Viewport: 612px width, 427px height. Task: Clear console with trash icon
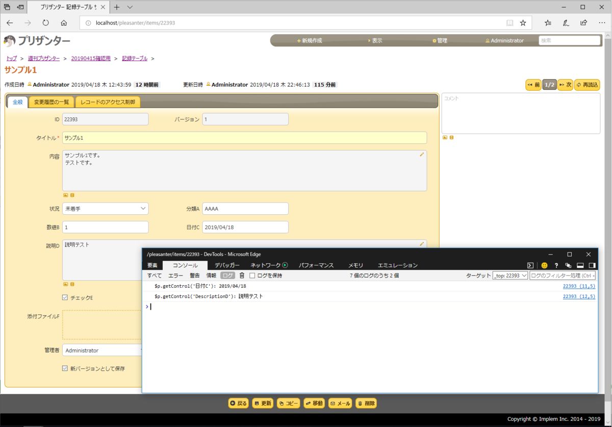pyautogui.click(x=242, y=275)
